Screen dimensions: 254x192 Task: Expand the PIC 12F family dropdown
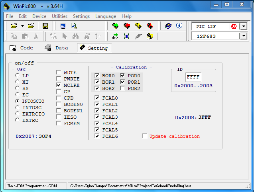tap(244, 26)
